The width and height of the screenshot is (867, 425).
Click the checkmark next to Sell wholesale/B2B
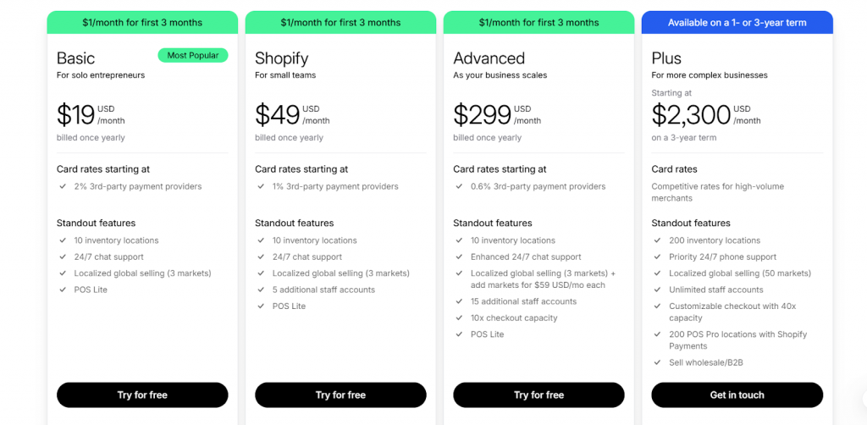click(x=657, y=362)
